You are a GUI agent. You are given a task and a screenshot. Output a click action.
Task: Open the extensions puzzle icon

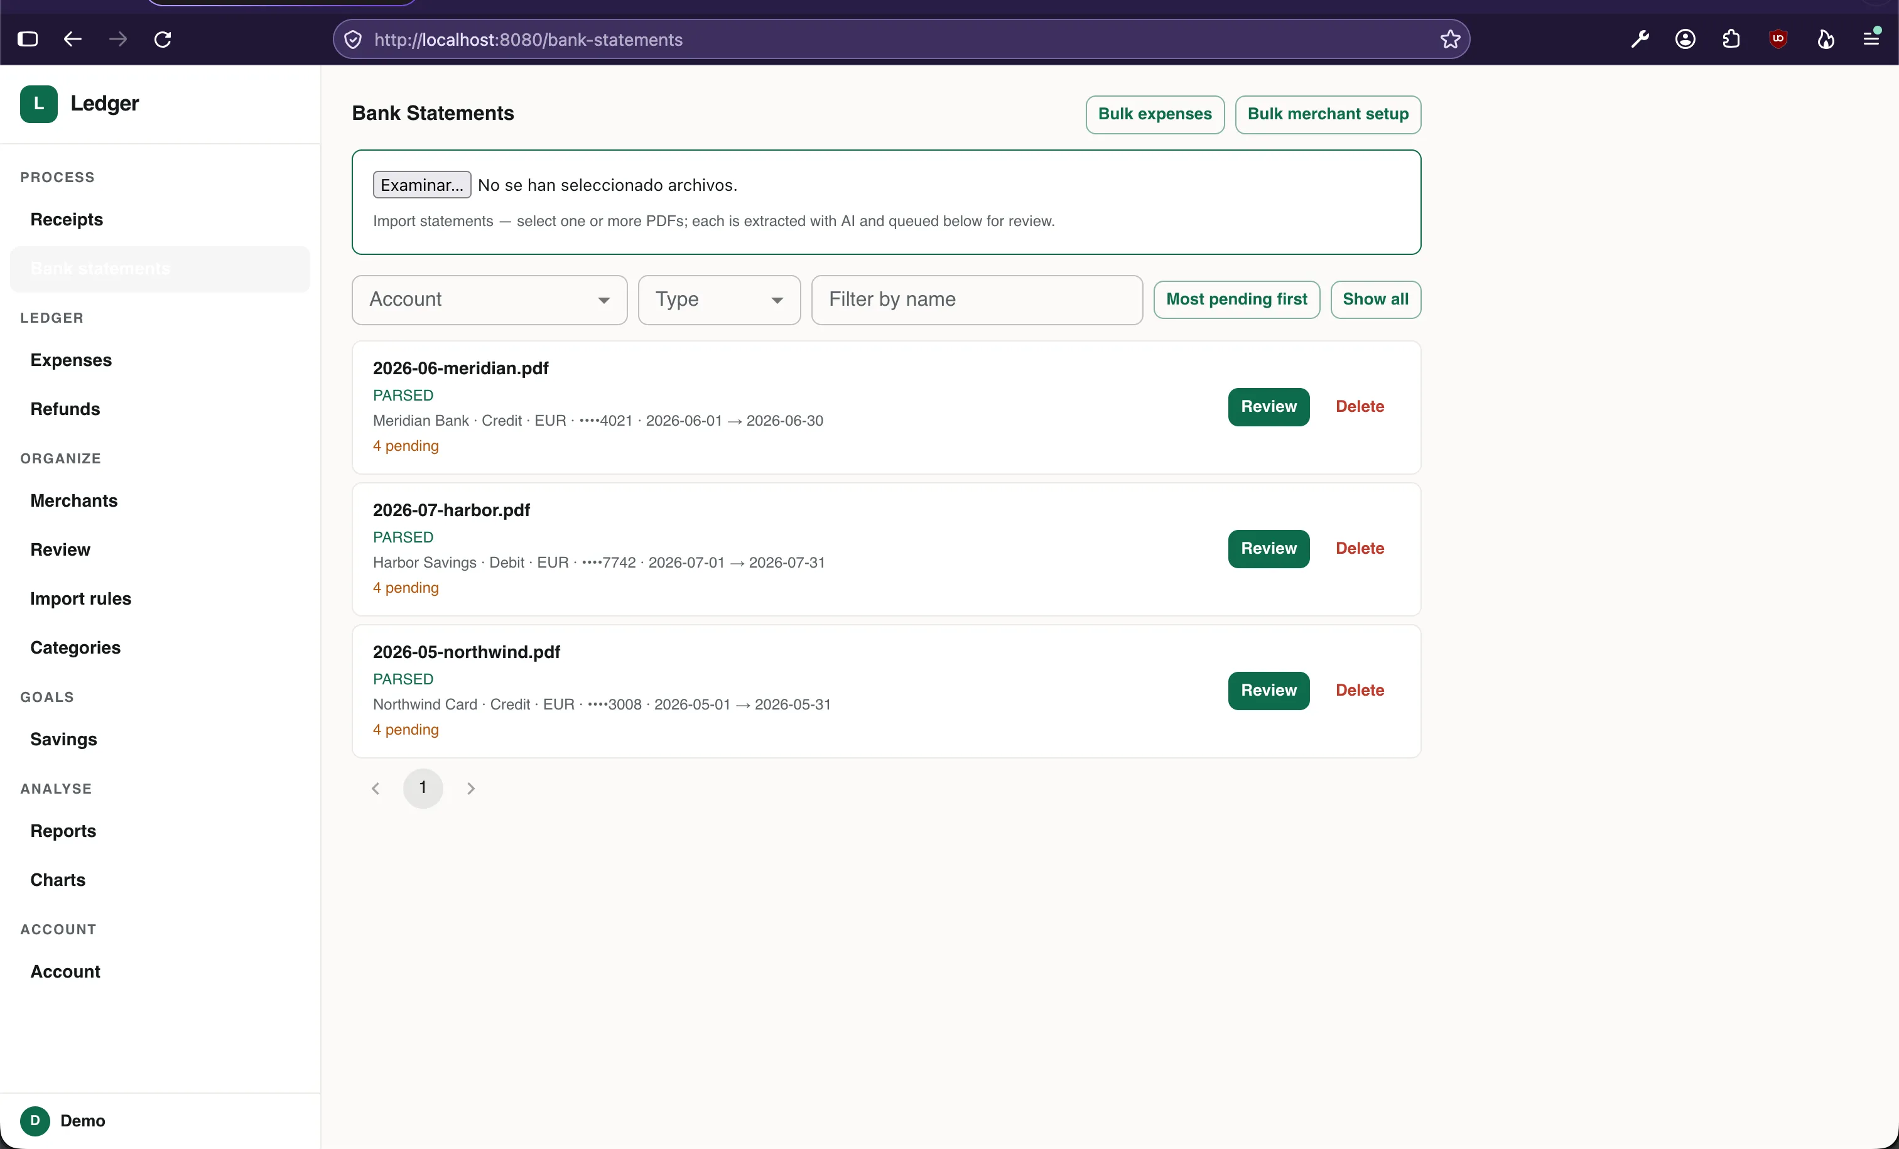point(1731,40)
